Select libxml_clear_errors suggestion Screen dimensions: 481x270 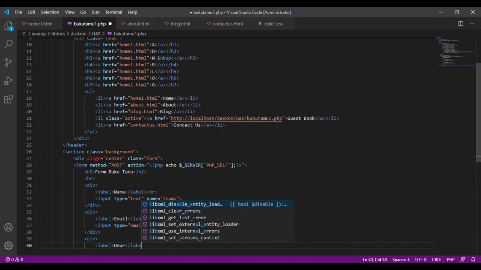tap(217, 211)
